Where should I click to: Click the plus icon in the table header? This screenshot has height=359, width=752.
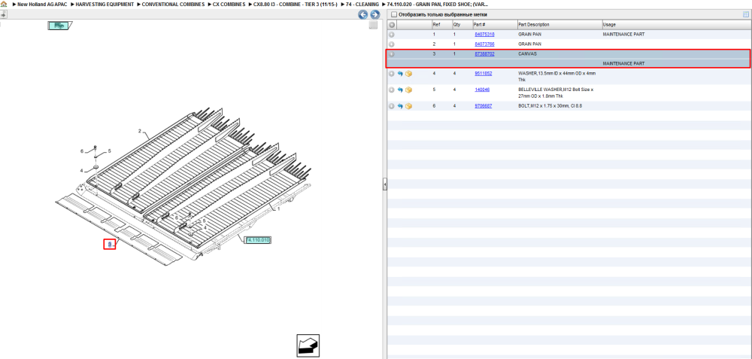[391, 25]
